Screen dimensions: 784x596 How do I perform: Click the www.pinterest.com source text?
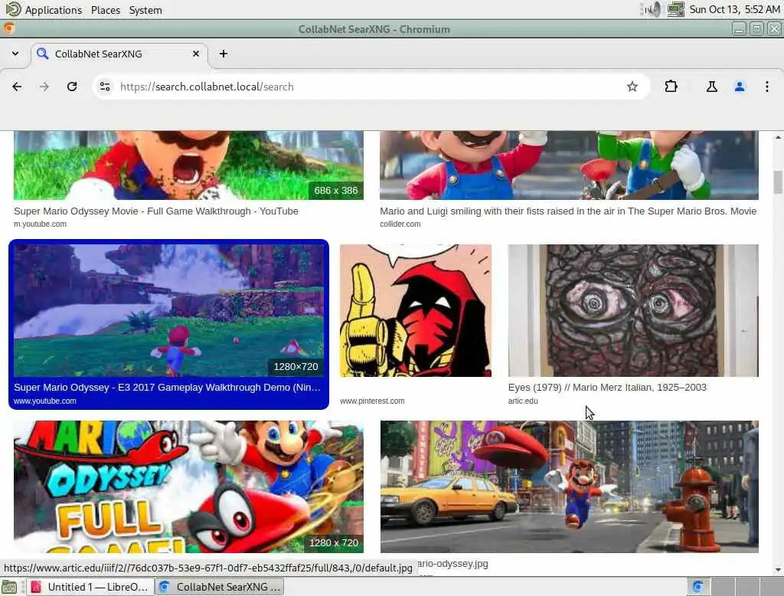[x=372, y=401]
